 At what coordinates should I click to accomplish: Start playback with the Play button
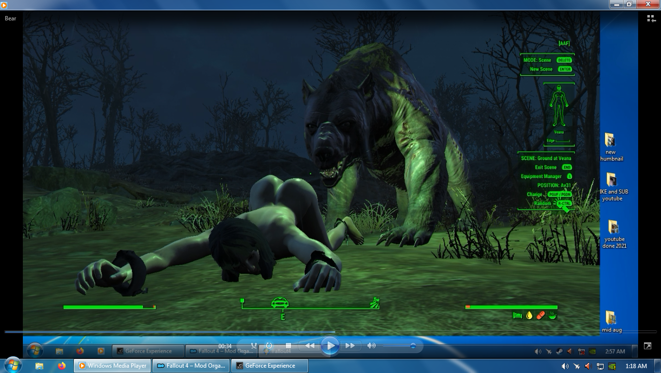click(330, 346)
